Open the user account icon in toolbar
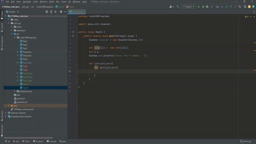 click(x=172, y=7)
